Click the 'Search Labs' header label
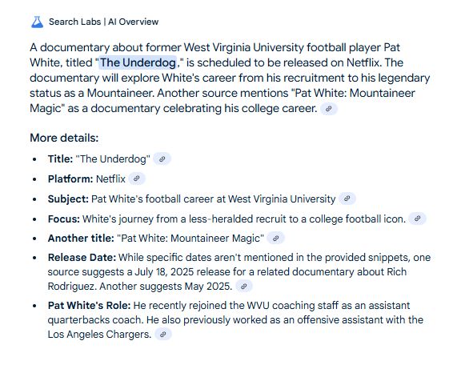Viewport: 453px width, 369px height. [74, 22]
